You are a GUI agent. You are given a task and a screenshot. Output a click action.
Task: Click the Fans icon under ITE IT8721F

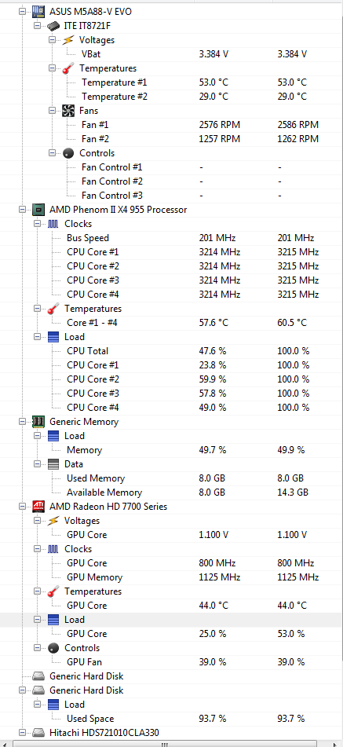click(68, 111)
